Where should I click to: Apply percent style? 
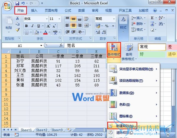pyautogui.click(x=107, y=26)
